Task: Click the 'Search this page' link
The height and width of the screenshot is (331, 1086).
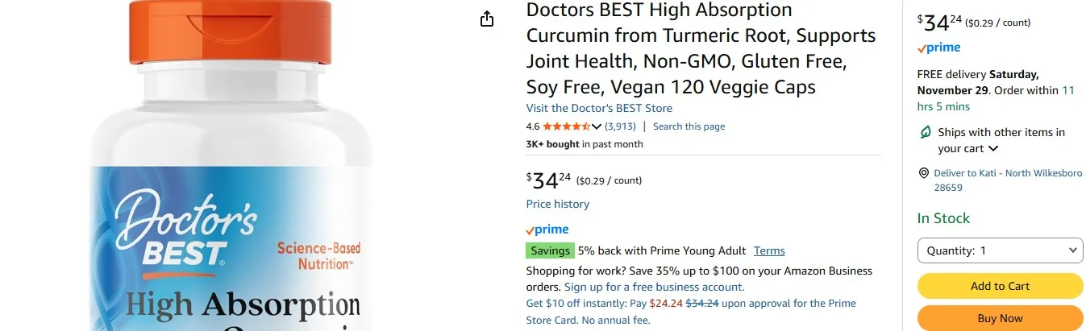Action: [689, 126]
